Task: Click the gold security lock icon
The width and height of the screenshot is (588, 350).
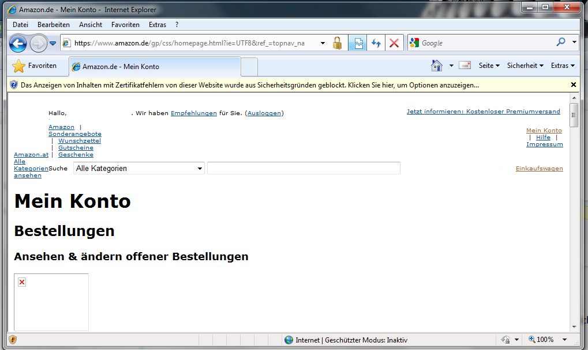Action: 337,43
